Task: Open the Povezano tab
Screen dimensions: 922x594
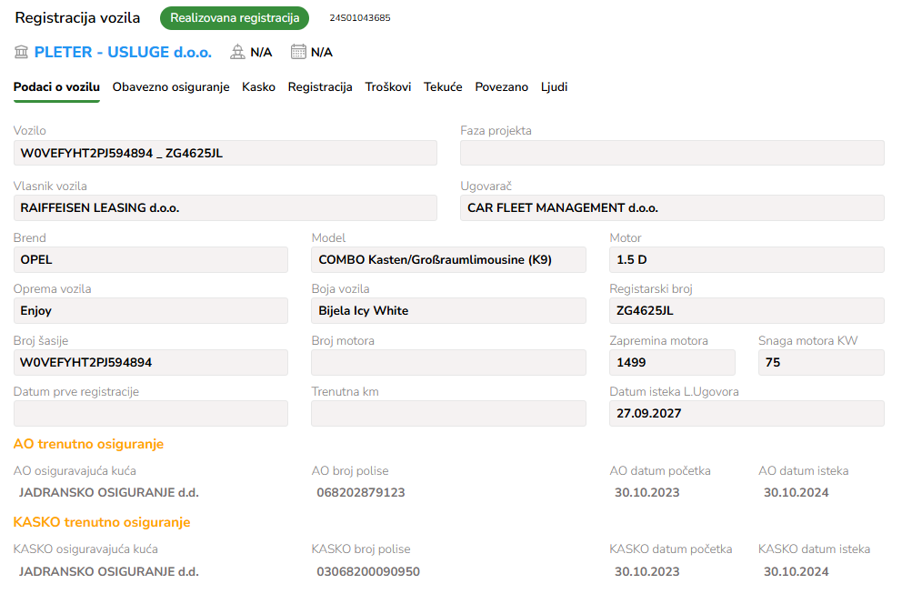Action: [x=502, y=87]
